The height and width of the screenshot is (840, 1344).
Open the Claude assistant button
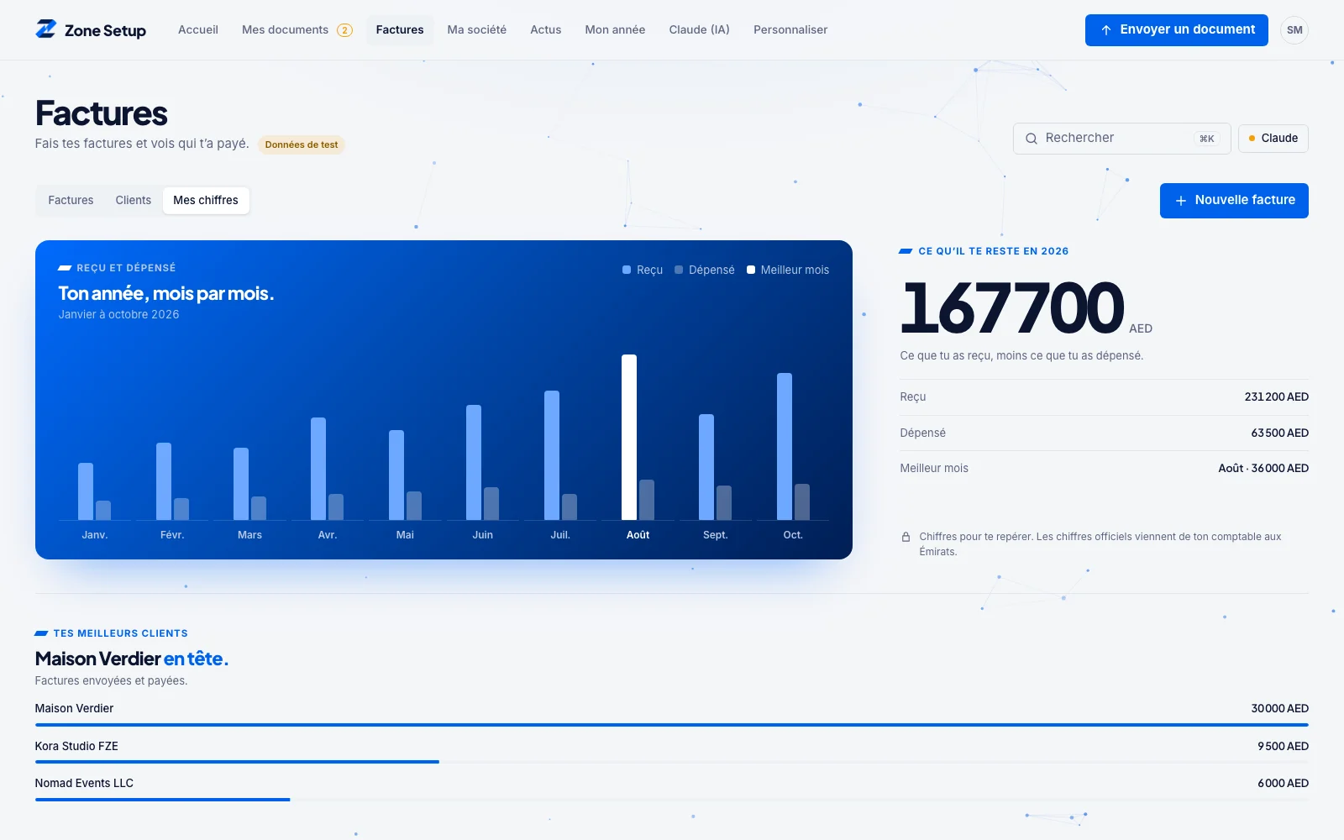1273,139
